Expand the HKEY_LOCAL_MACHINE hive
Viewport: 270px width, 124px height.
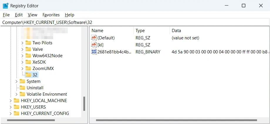click(x=11, y=101)
